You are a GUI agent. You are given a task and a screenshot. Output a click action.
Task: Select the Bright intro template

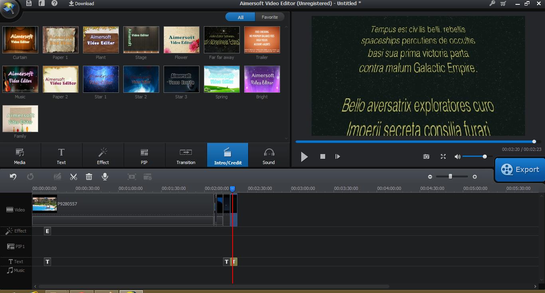pyautogui.click(x=262, y=79)
